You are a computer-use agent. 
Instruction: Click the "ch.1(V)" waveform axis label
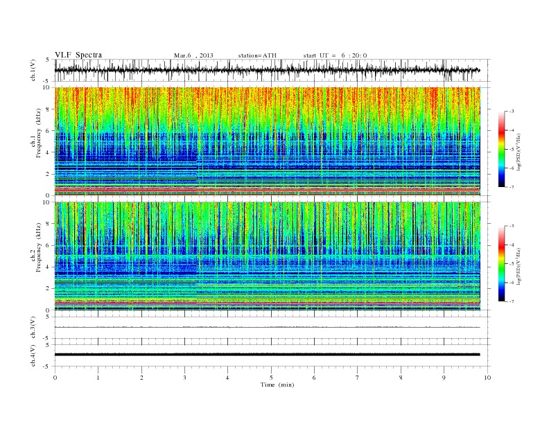click(33, 70)
